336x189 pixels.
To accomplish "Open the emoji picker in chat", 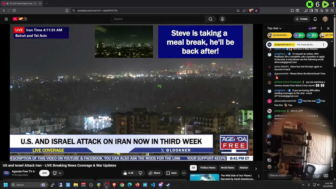I will [x=317, y=175].
